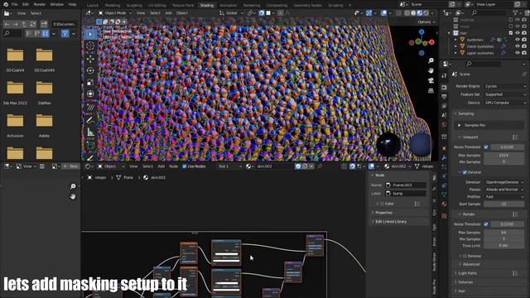
Task: Open the Render menu in top bar
Action: point(40,4)
